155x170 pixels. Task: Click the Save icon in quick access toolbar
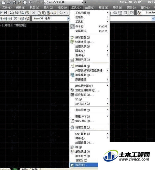(14, 2)
